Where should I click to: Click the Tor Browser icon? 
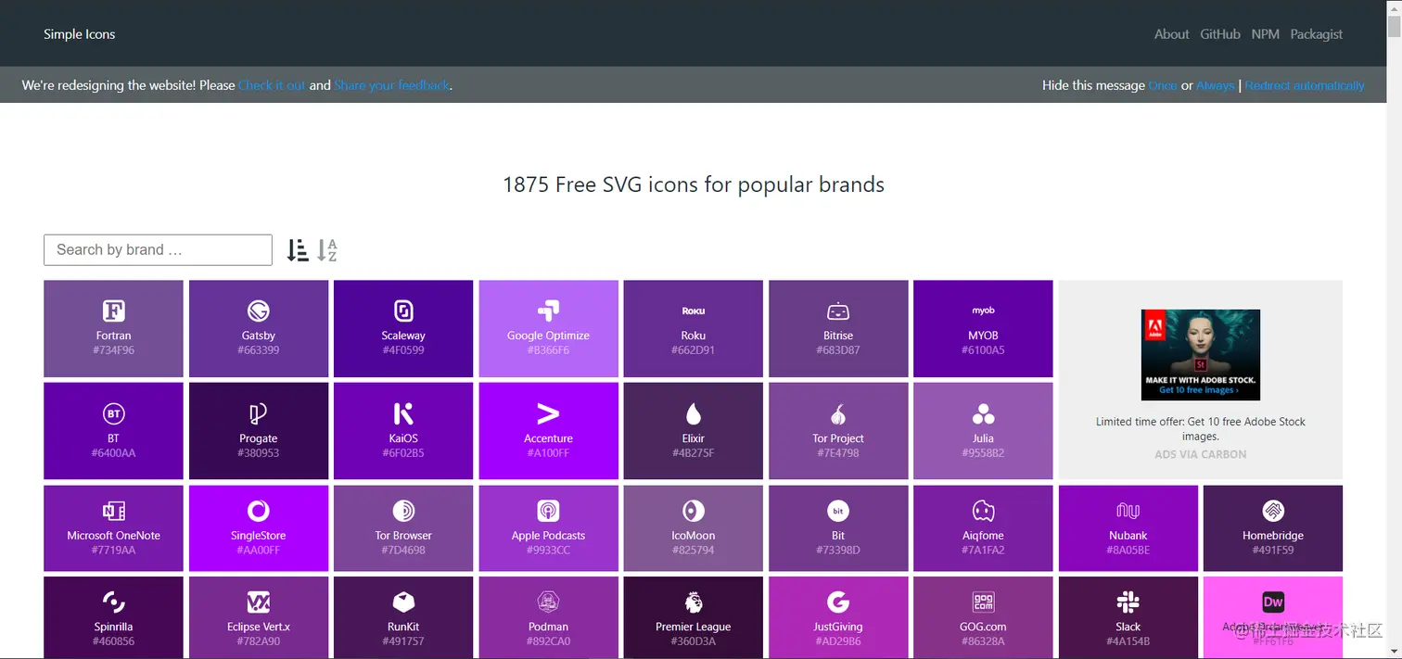click(403, 511)
